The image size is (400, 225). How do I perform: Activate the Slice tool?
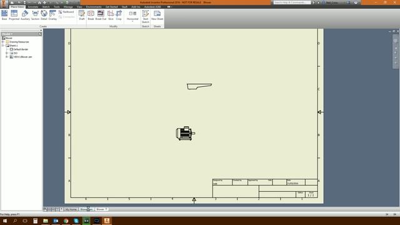(x=111, y=15)
